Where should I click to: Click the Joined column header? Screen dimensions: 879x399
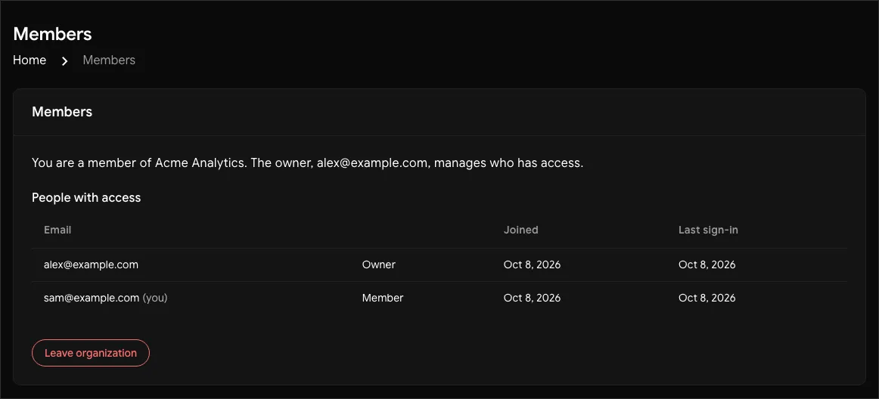tap(520, 230)
